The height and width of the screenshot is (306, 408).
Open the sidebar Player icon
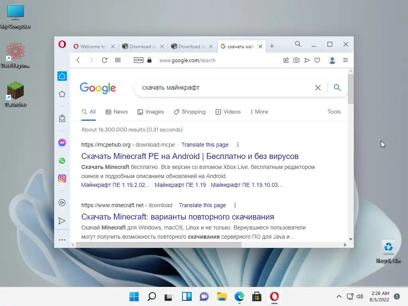(62, 203)
